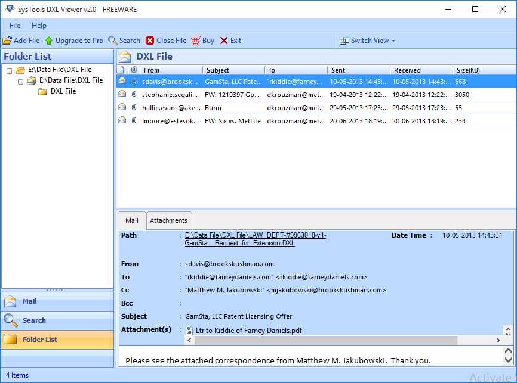Open the Switch View dropdown arrow
The height and width of the screenshot is (383, 517).
click(x=393, y=41)
